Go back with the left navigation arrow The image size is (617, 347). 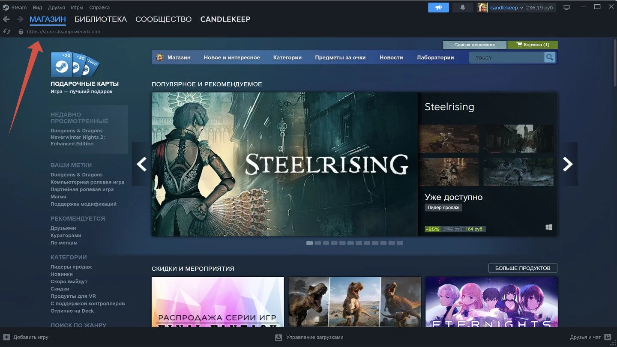6,19
